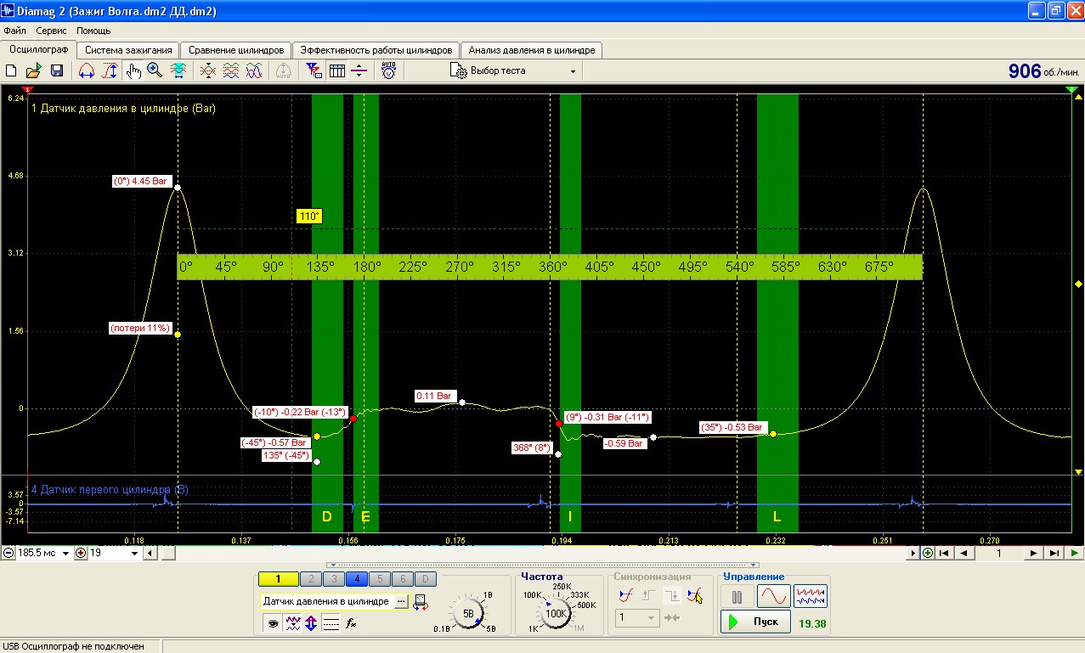The width and height of the screenshot is (1085, 653).
Task: Click the filter funnel toolbar icon
Action: tap(314, 71)
